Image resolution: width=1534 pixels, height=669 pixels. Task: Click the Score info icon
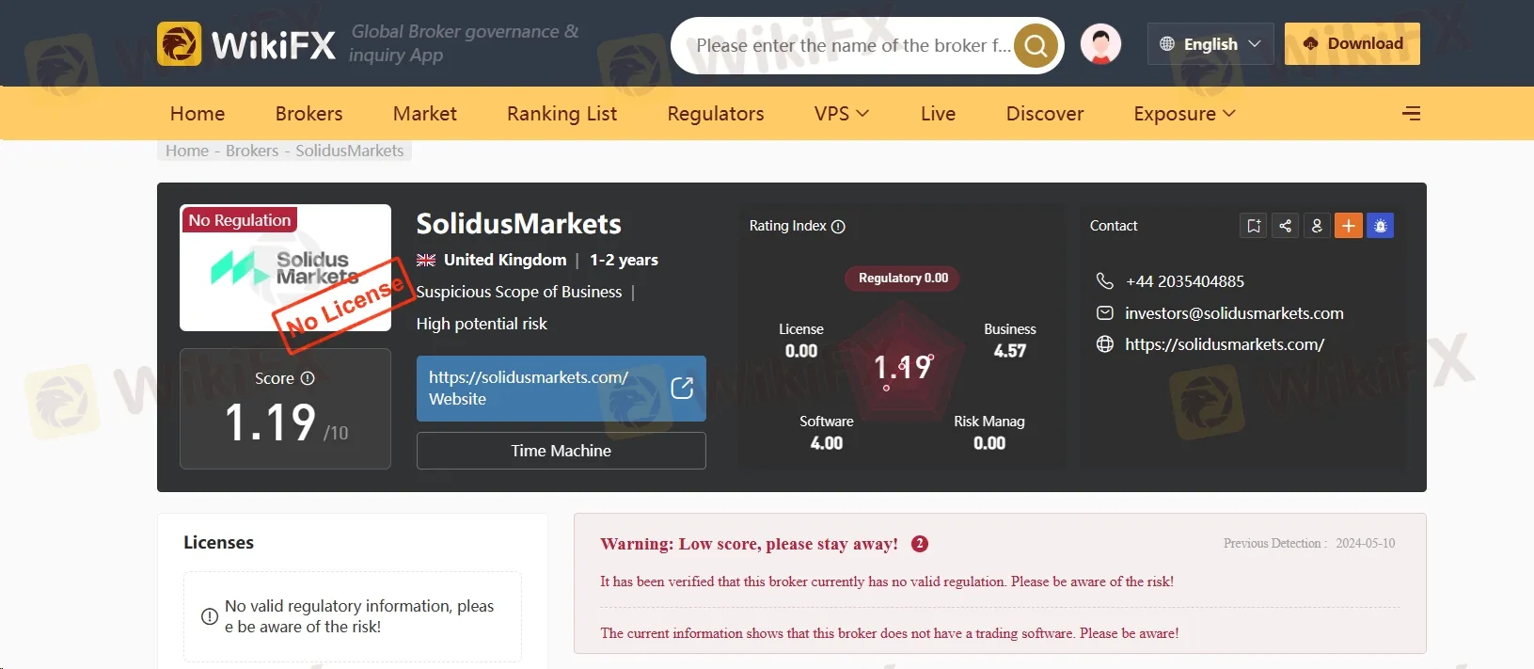[x=308, y=378]
